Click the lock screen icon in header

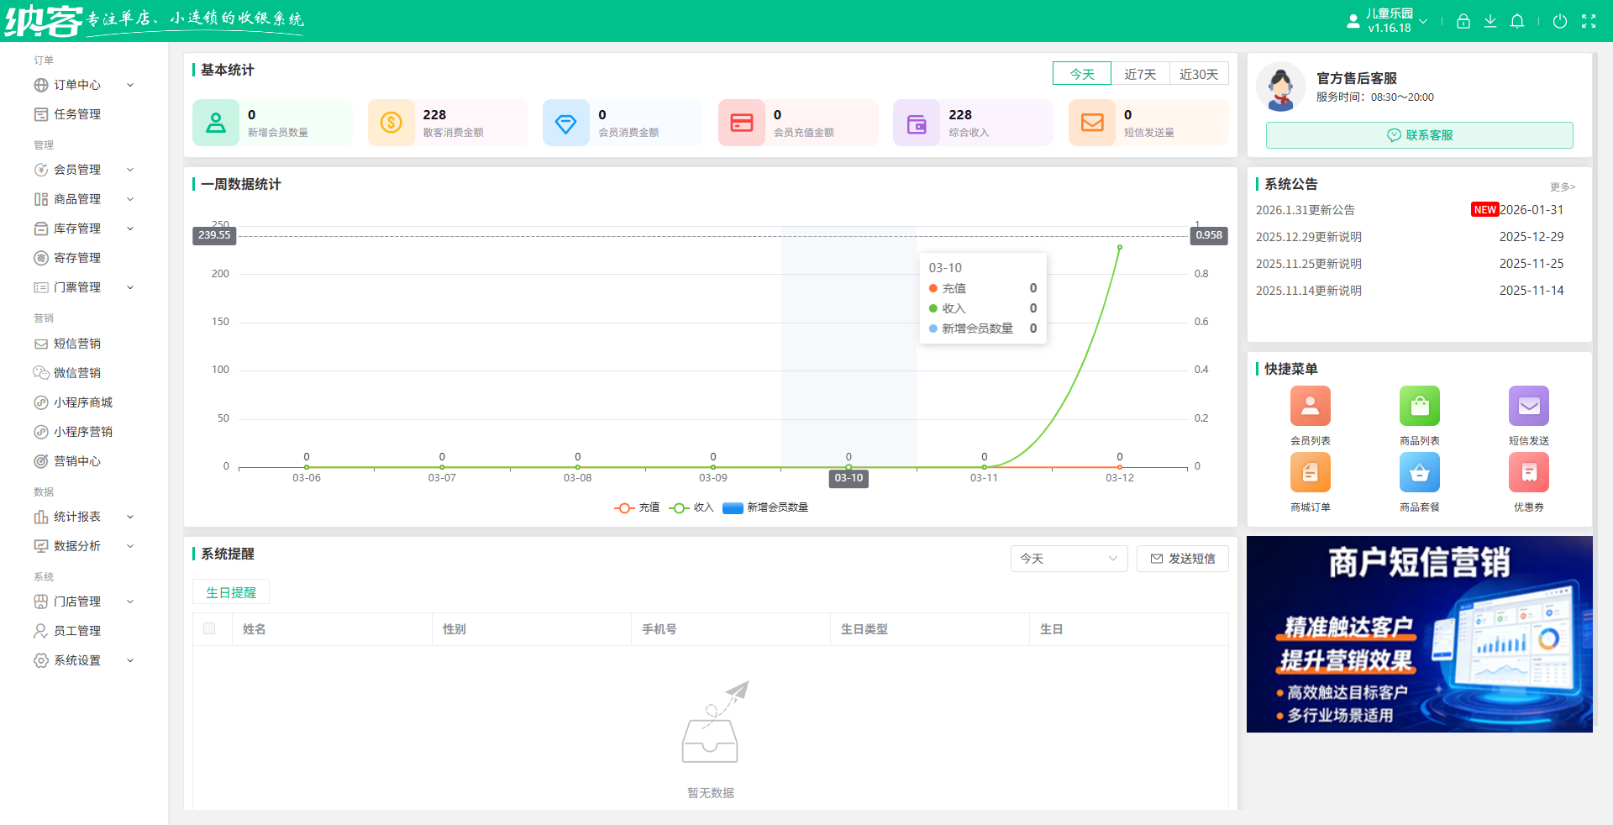point(1463,22)
